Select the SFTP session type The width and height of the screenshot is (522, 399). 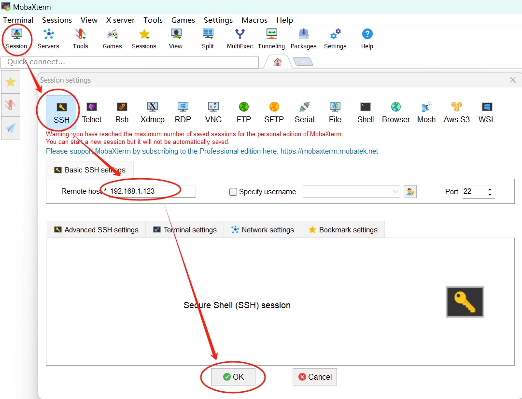(x=274, y=112)
